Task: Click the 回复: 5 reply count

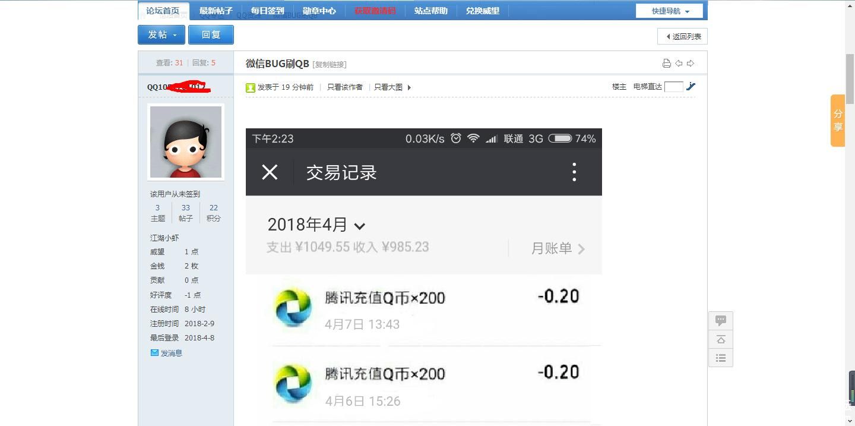Action: coord(204,62)
